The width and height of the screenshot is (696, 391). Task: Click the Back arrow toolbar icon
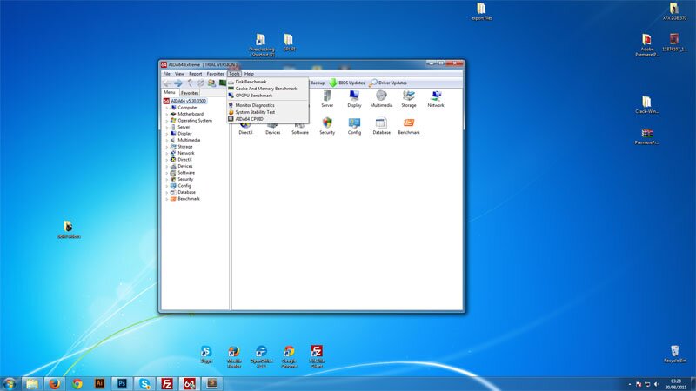(x=167, y=83)
